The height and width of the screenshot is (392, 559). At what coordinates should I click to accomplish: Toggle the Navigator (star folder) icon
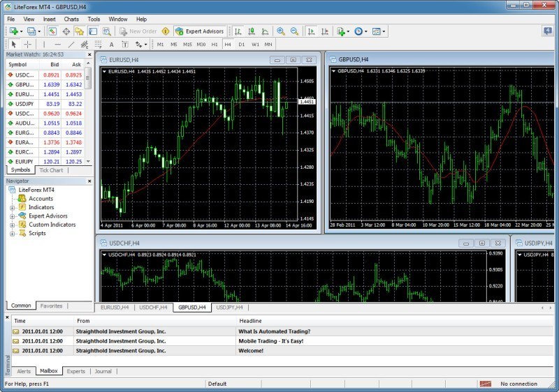pos(79,31)
